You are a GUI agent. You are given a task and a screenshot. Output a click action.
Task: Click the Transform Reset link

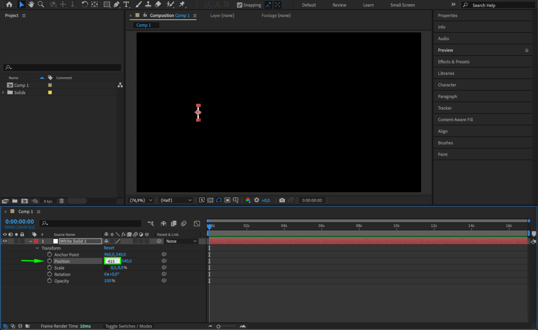tap(109, 248)
